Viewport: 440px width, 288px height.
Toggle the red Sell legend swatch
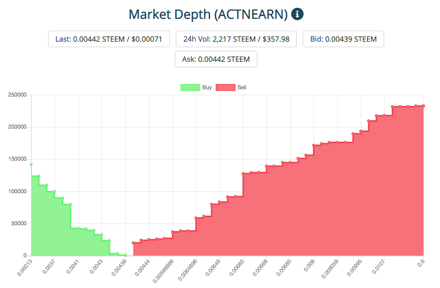225,87
